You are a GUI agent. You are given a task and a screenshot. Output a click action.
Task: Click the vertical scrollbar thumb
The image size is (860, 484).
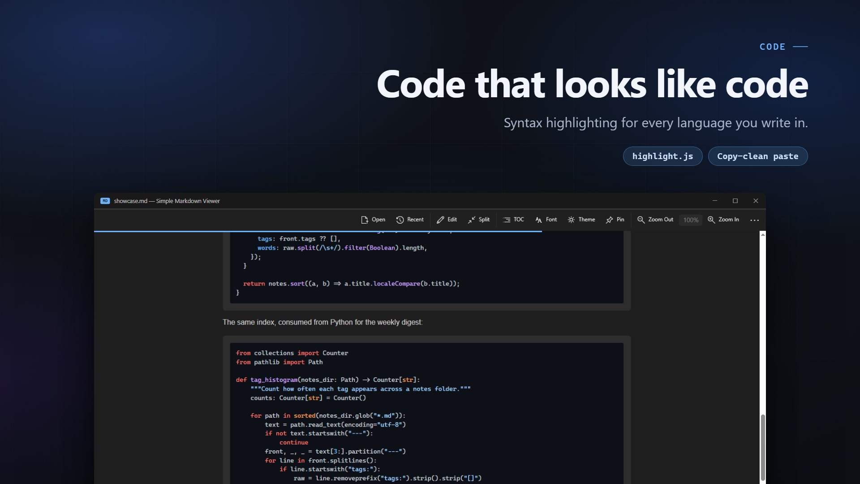pyautogui.click(x=763, y=447)
